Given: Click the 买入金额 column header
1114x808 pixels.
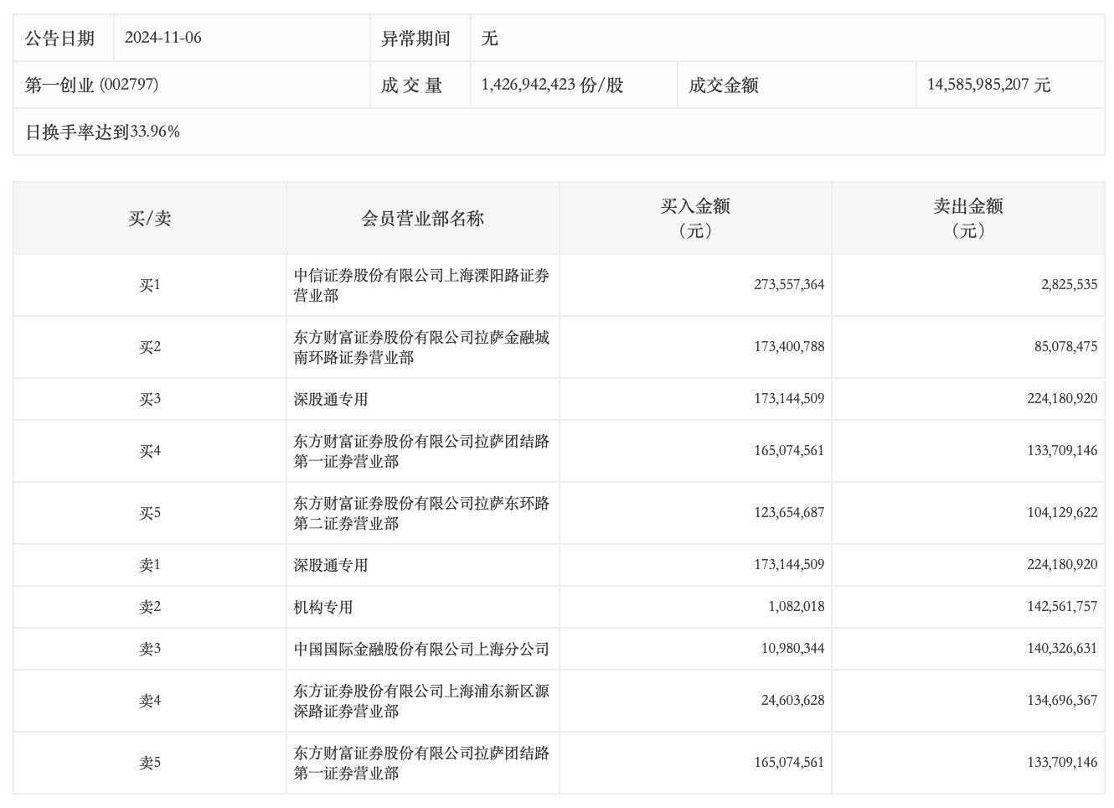Looking at the screenshot, I should pos(695,218).
